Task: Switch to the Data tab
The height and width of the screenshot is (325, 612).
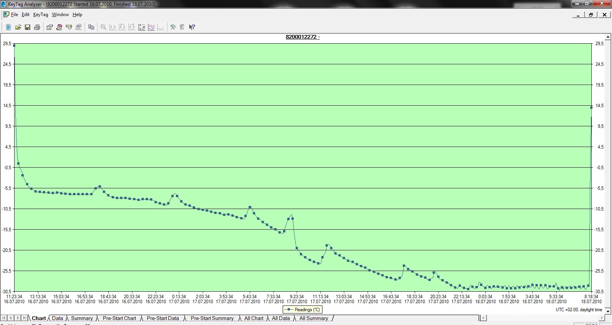Action: coord(57,318)
